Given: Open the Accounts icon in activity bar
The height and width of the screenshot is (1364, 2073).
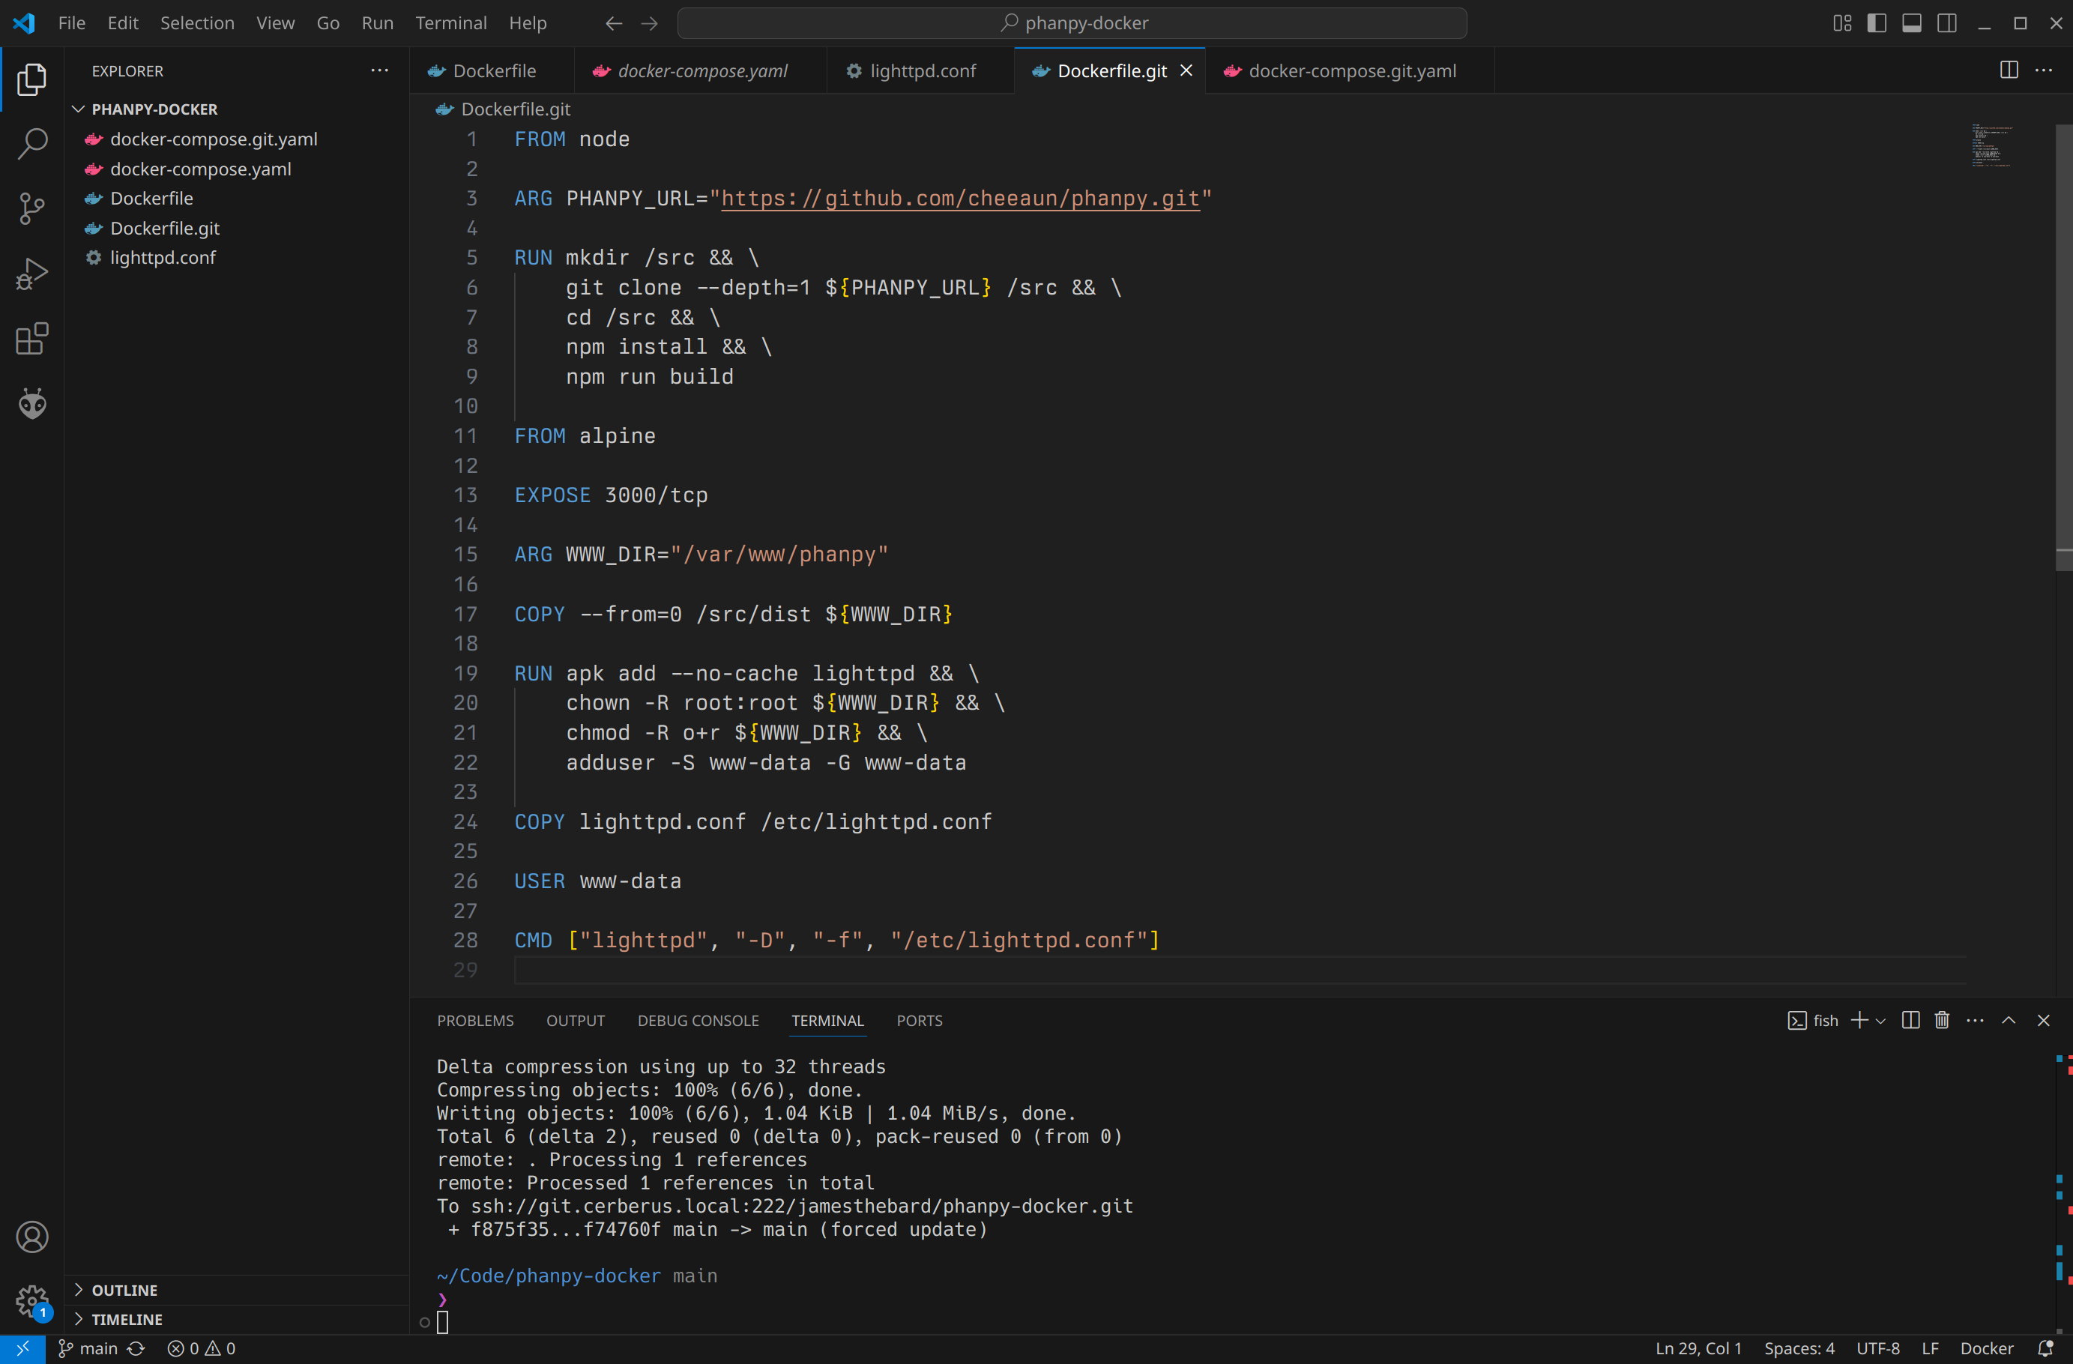Looking at the screenshot, I should (31, 1237).
